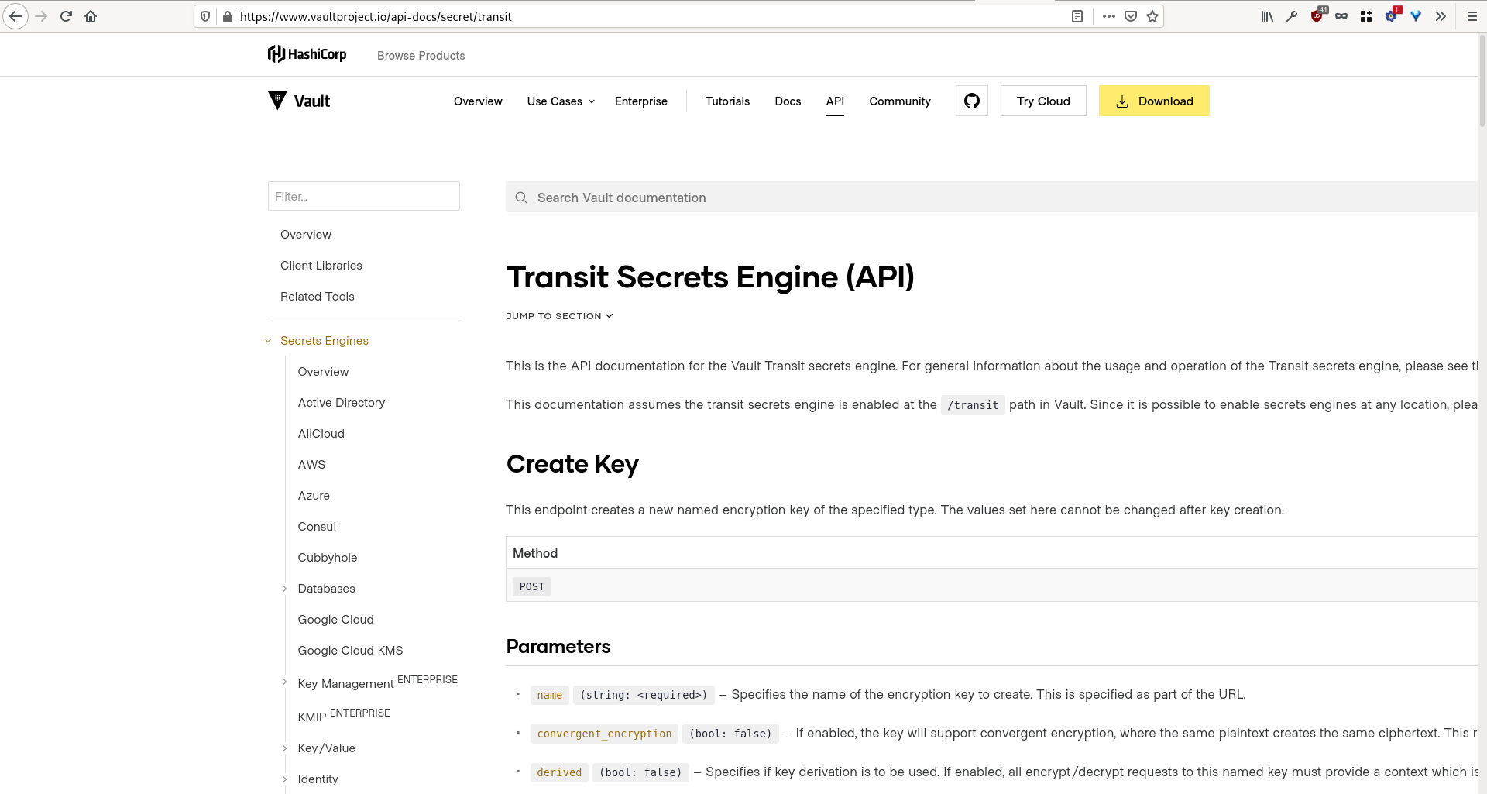Click the browser URL address bar

[651, 16]
